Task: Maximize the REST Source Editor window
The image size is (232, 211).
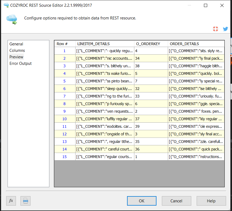Action: [206, 5]
